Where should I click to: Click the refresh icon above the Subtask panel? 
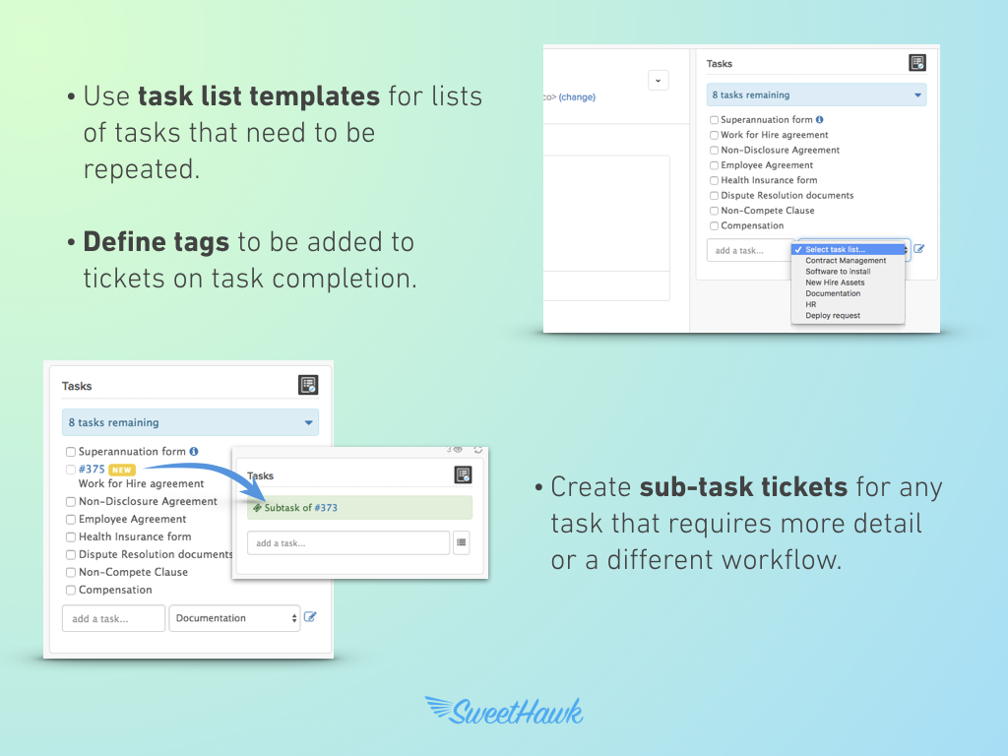tap(478, 450)
